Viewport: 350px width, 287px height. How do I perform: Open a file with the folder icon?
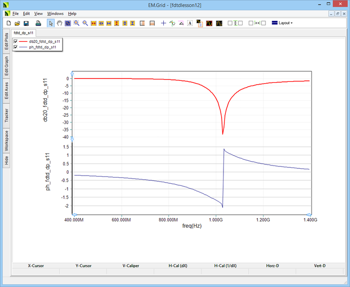coord(18,23)
